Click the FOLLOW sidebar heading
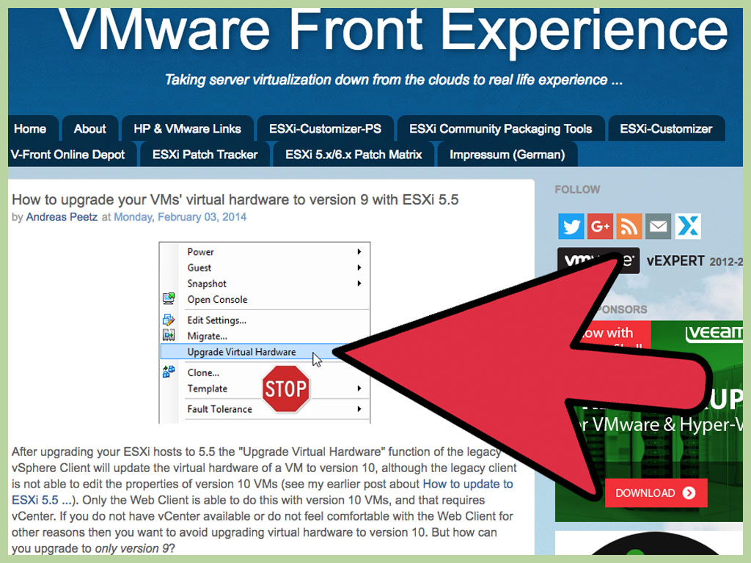The image size is (751, 563). click(577, 190)
